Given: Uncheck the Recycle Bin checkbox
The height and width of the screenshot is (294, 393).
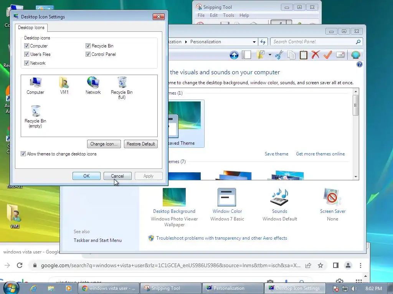Looking at the screenshot, I should point(88,46).
